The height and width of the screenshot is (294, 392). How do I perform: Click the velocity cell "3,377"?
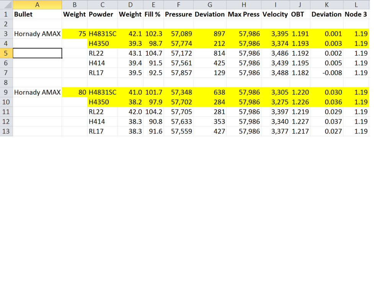pyautogui.click(x=276, y=131)
